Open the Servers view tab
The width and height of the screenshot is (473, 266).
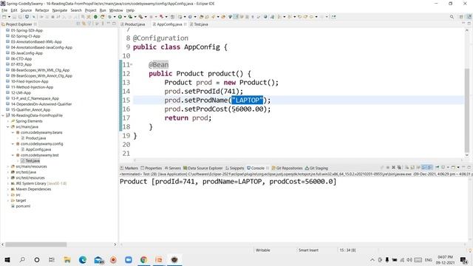point(172,168)
